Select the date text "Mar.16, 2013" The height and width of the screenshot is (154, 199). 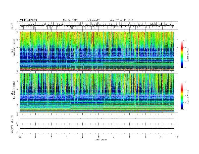click(70, 20)
